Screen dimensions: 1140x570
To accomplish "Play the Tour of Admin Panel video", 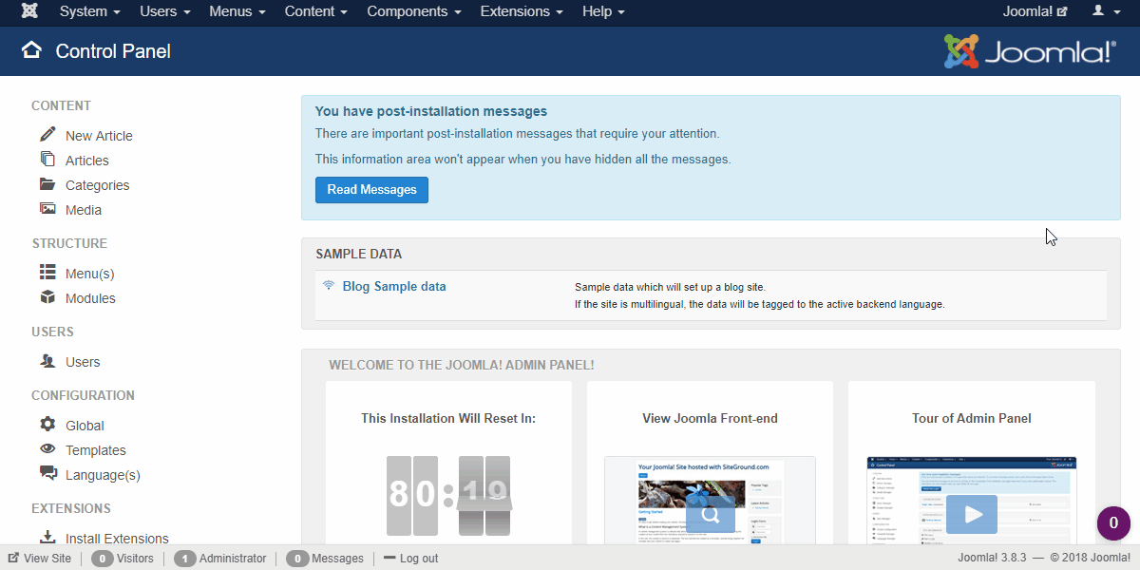I will (x=971, y=514).
